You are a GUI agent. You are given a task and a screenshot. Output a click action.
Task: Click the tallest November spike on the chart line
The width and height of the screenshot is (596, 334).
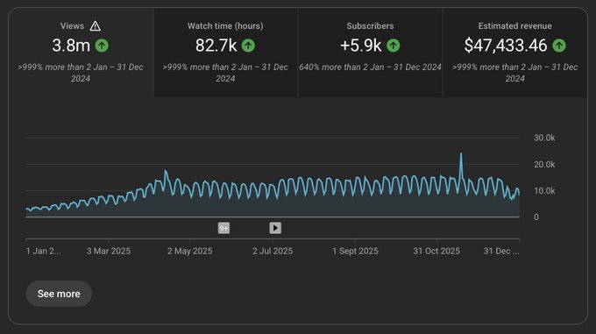pyautogui.click(x=461, y=154)
